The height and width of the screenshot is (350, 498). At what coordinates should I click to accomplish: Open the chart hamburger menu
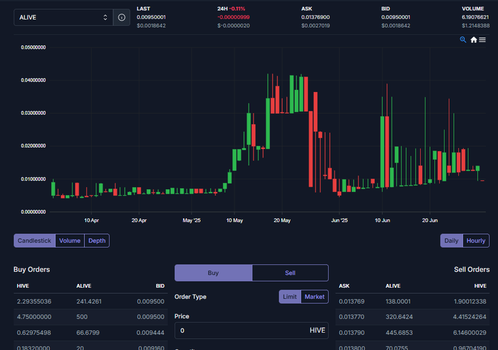coord(482,40)
